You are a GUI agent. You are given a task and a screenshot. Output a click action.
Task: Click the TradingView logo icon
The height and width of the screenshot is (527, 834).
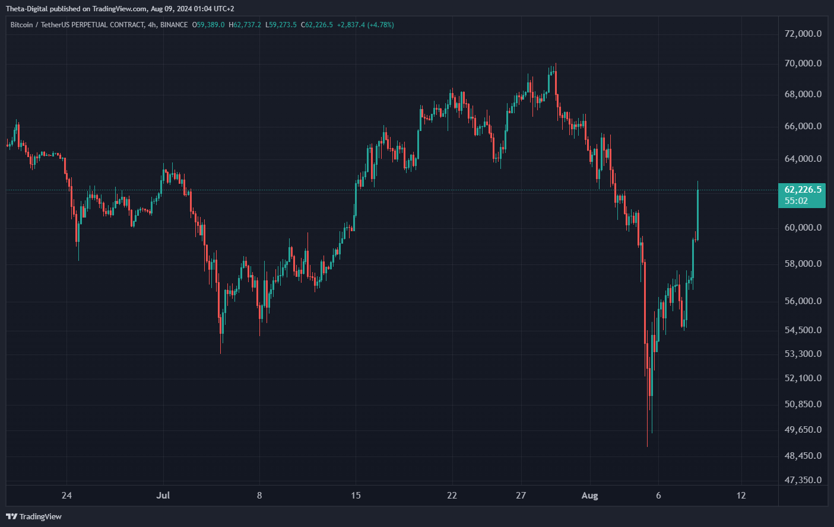(11, 516)
